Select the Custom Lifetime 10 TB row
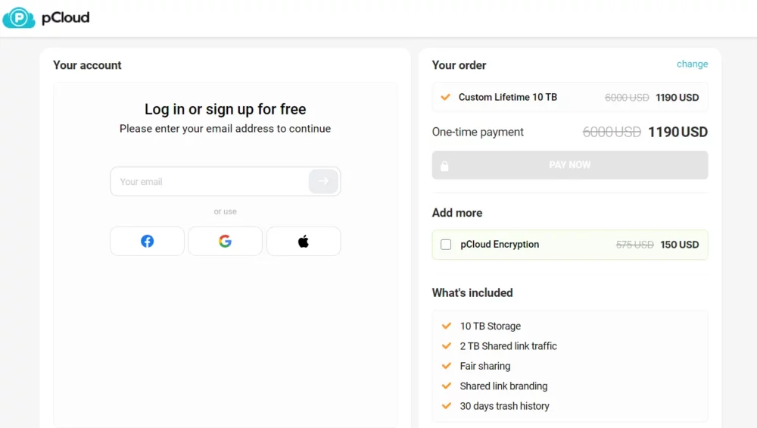Screen dimensions: 757x428 (x=570, y=97)
